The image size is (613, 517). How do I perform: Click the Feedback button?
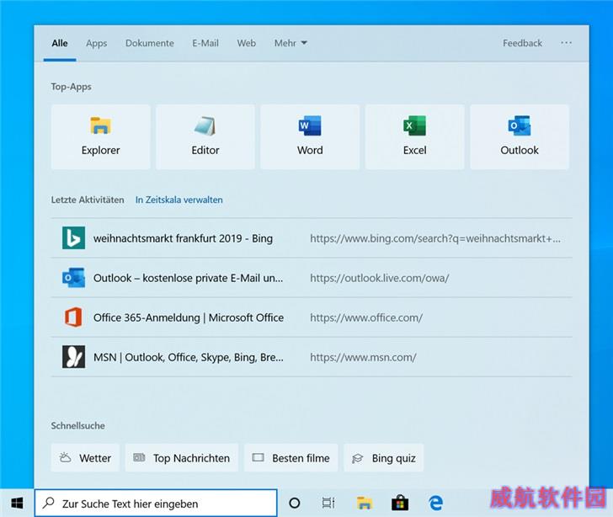(522, 43)
